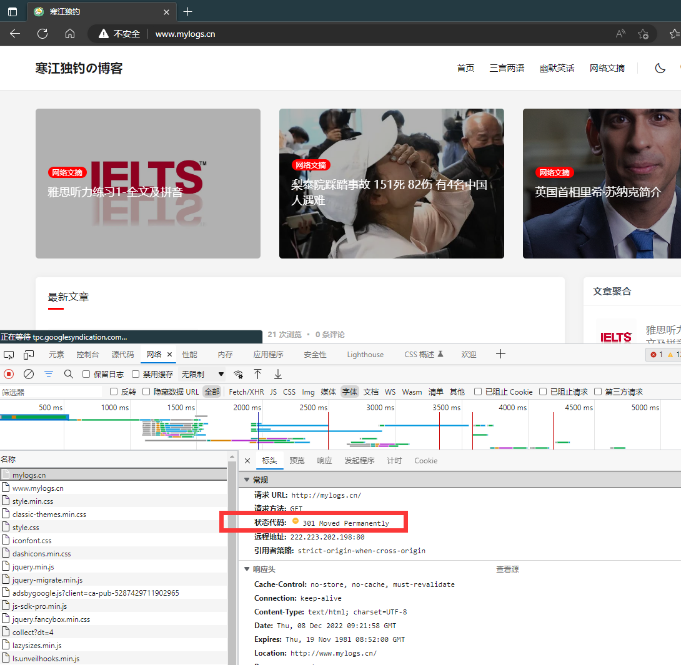The width and height of the screenshot is (681, 665).
Task: Activate the read aloud icon
Action: click(x=620, y=34)
